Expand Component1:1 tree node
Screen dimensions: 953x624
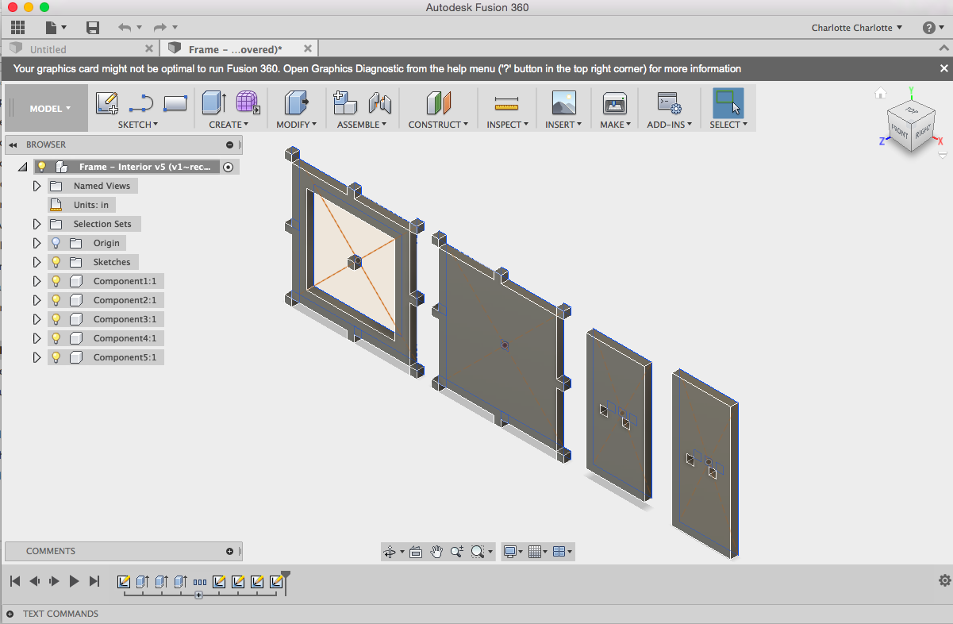click(x=37, y=281)
